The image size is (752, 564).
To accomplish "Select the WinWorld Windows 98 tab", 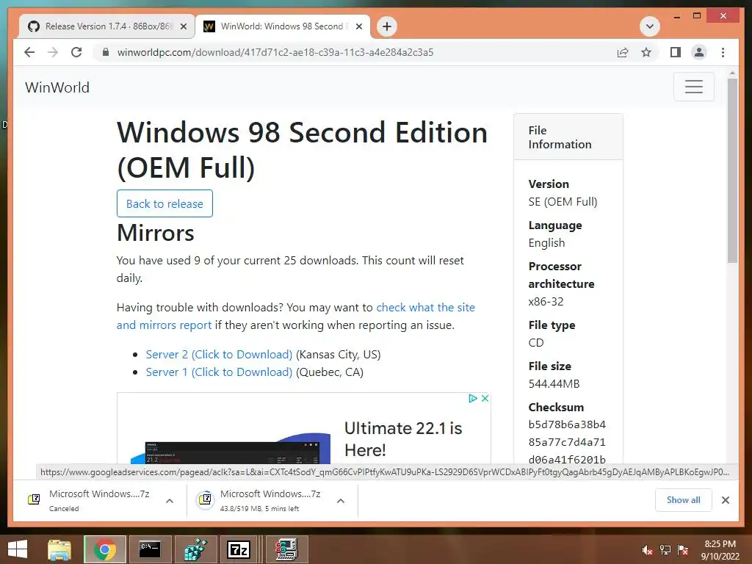I will pos(282,26).
